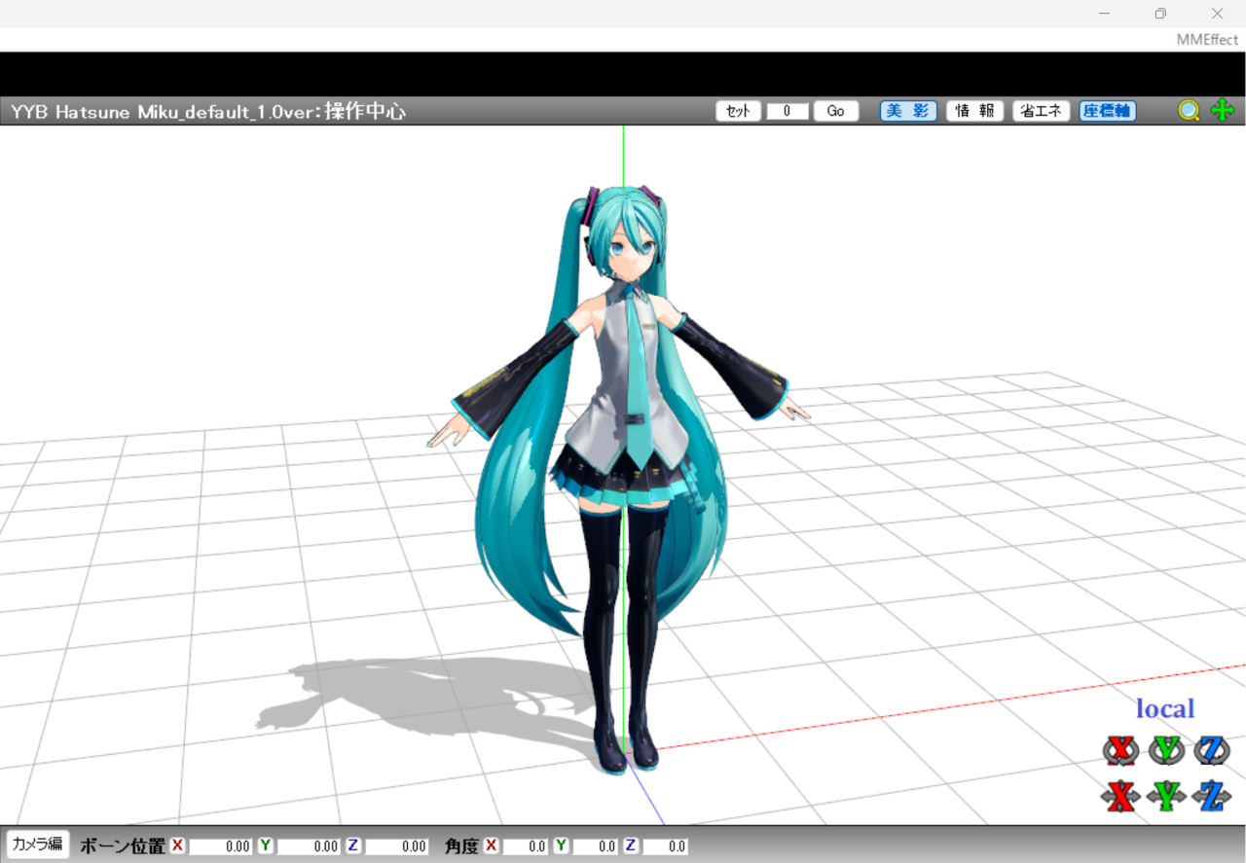Click the YYB Hatsune Miku model title text

tap(208, 111)
